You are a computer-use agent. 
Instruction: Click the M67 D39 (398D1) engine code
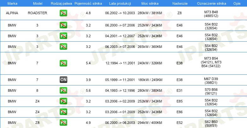(x=211, y=81)
